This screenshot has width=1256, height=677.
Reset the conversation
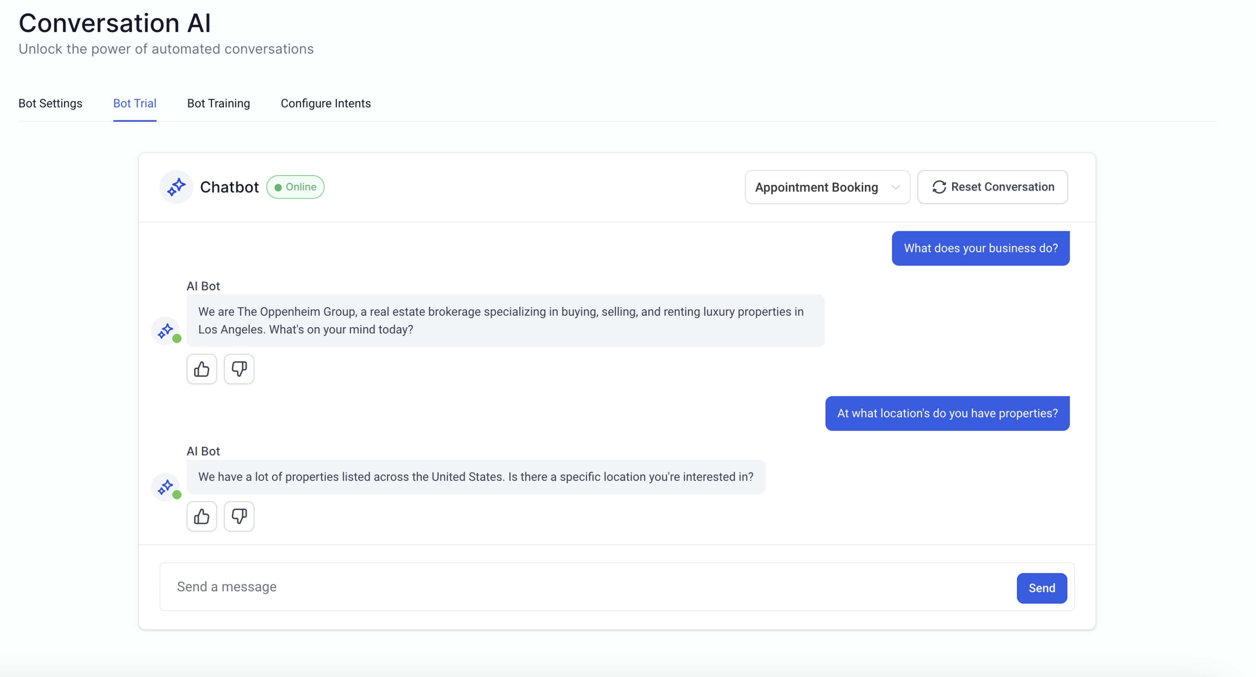tap(992, 187)
